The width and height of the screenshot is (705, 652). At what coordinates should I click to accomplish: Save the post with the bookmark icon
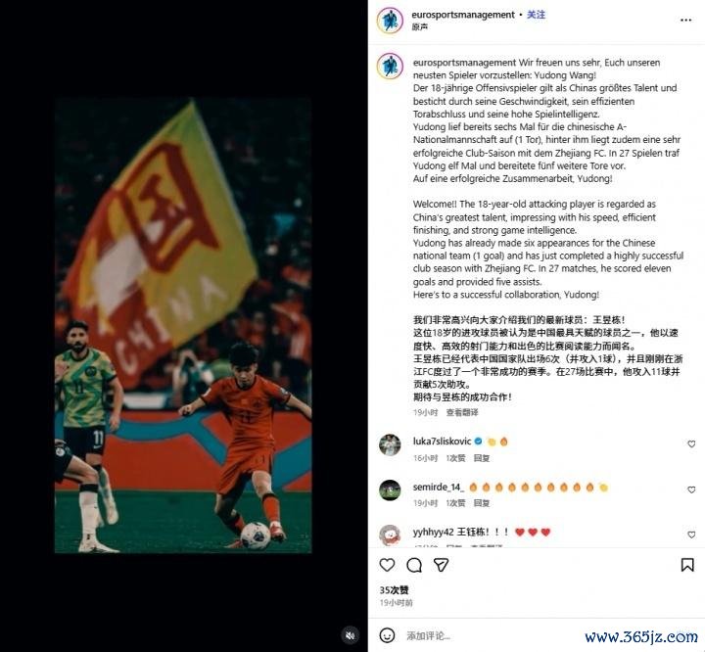pyautogui.click(x=687, y=565)
